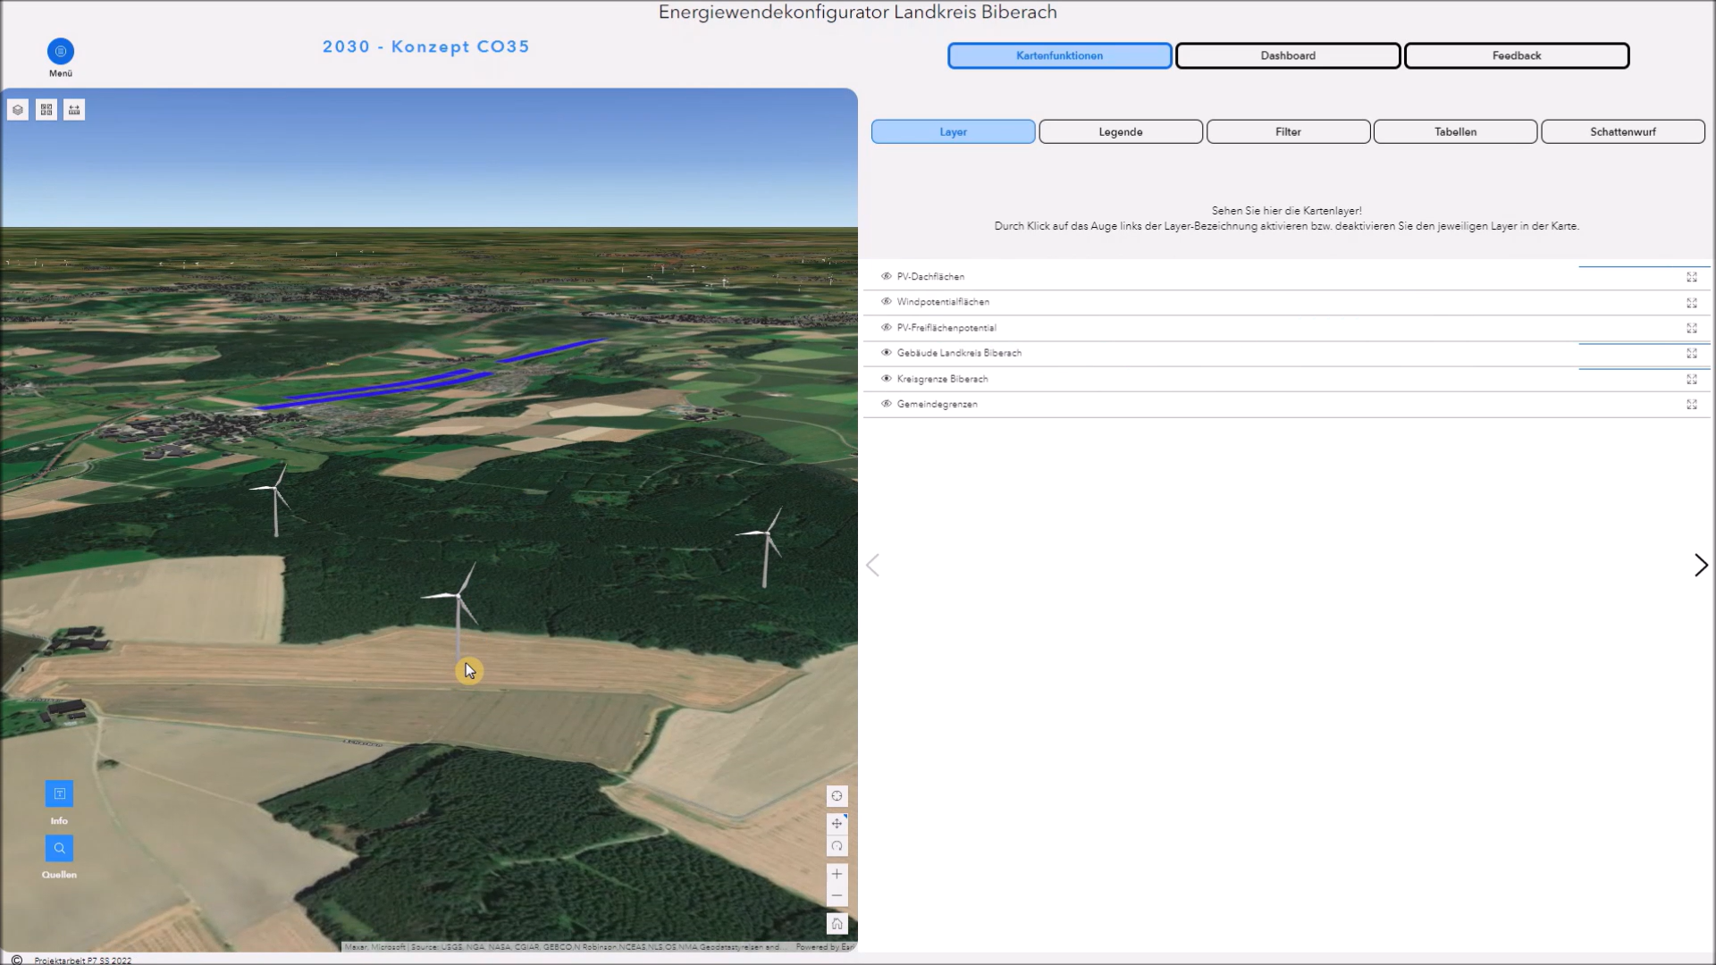Go to next panel with right arrow
Screen dimensions: 1716x965
pos(1700,565)
